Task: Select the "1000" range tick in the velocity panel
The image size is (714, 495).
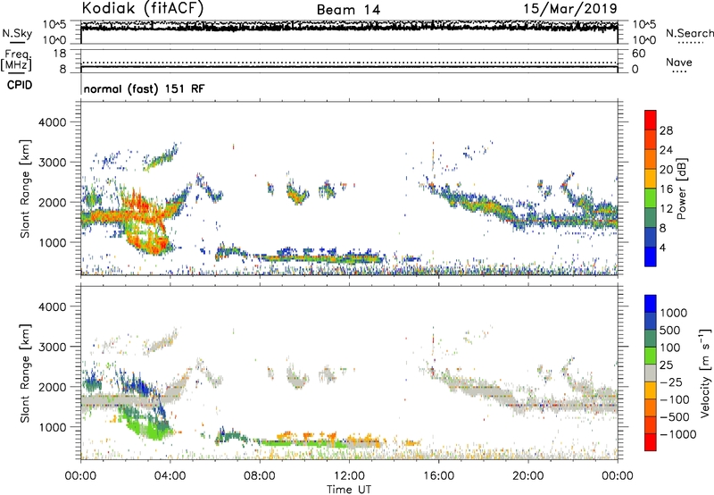Action: tap(52, 427)
